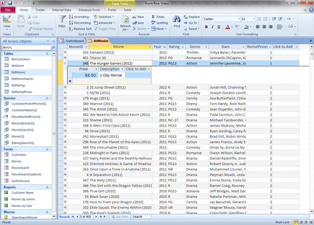Apply Italic formatting
The image size is (314, 225).
pos(213,27)
